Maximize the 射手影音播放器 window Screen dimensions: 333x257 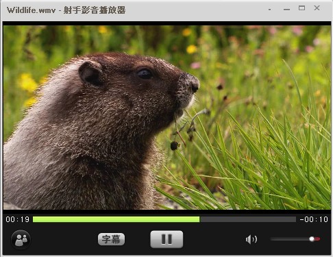301,8
